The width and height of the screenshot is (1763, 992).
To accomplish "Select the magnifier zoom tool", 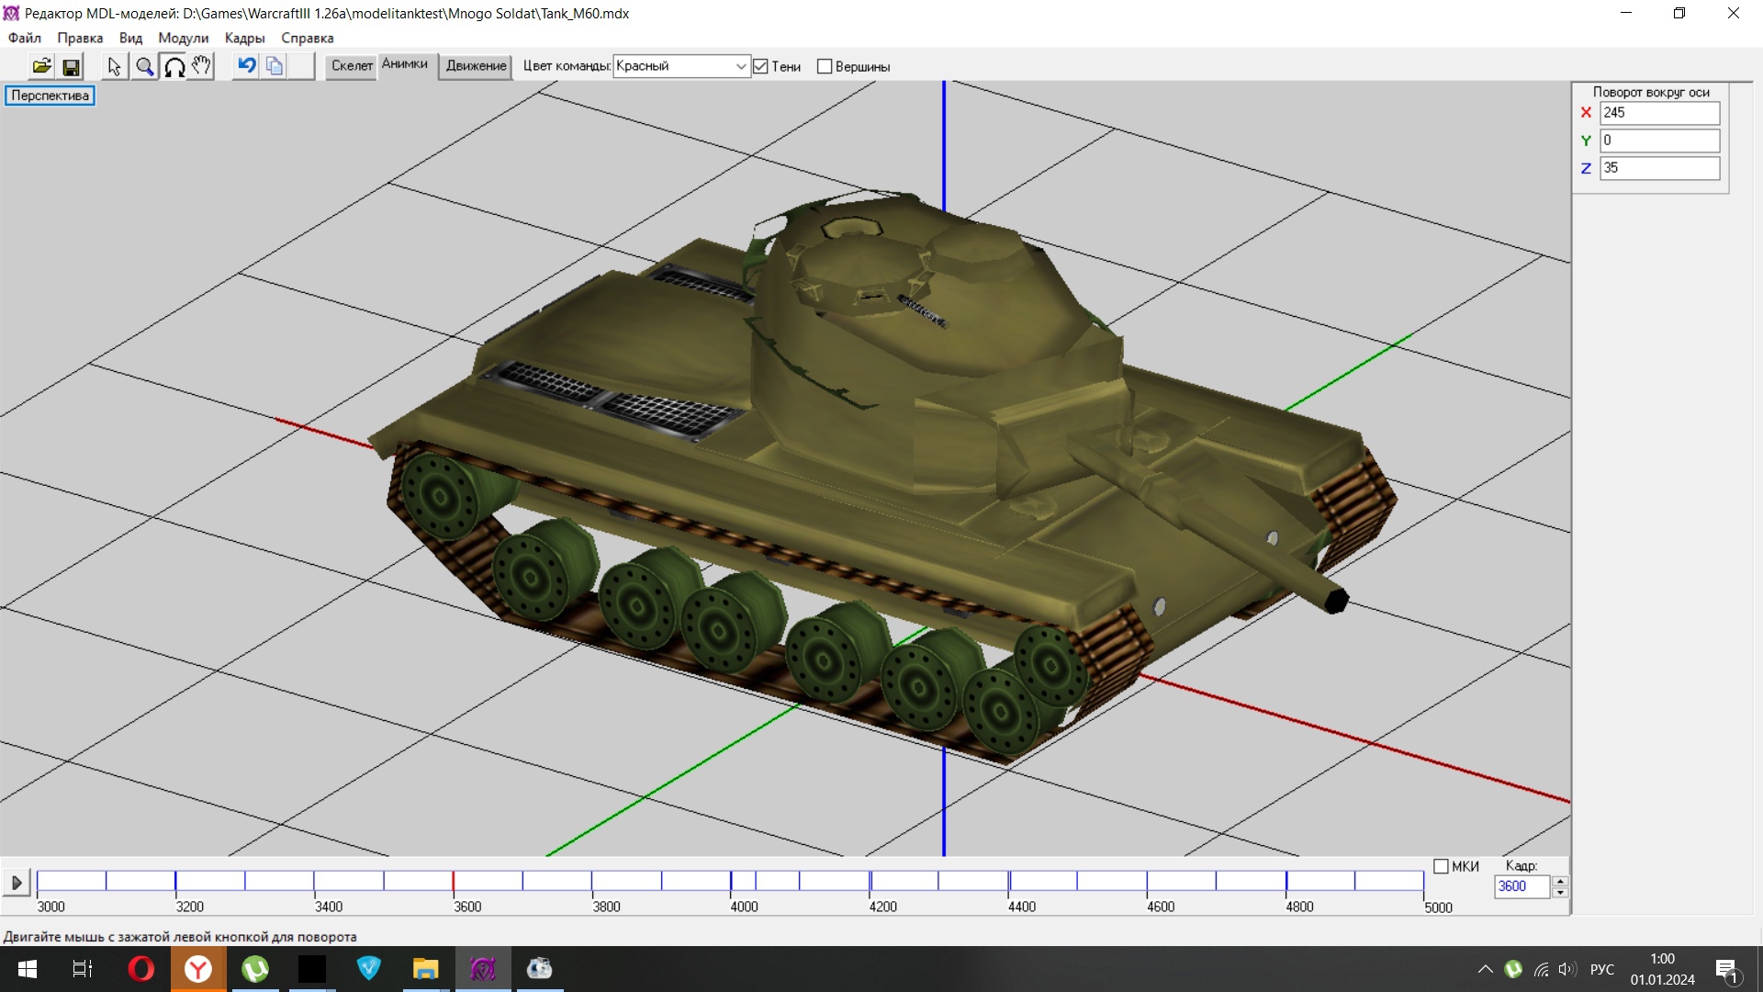I will click(144, 66).
